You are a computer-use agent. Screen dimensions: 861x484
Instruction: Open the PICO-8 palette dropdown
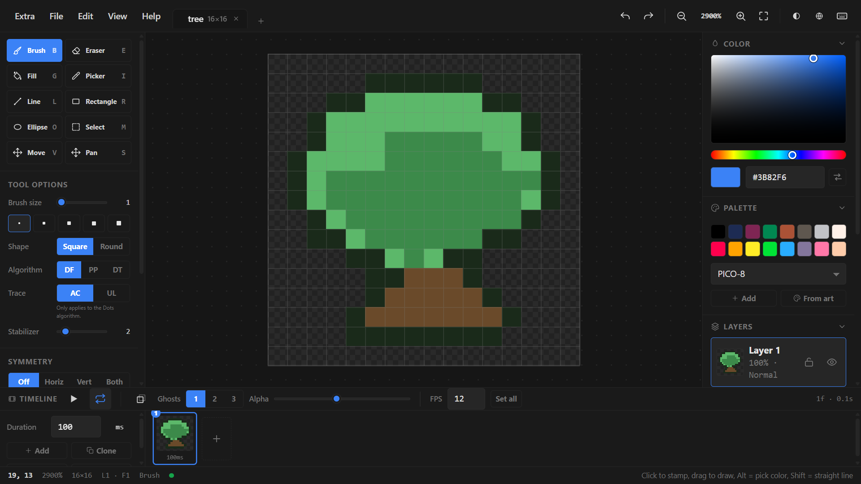778,274
